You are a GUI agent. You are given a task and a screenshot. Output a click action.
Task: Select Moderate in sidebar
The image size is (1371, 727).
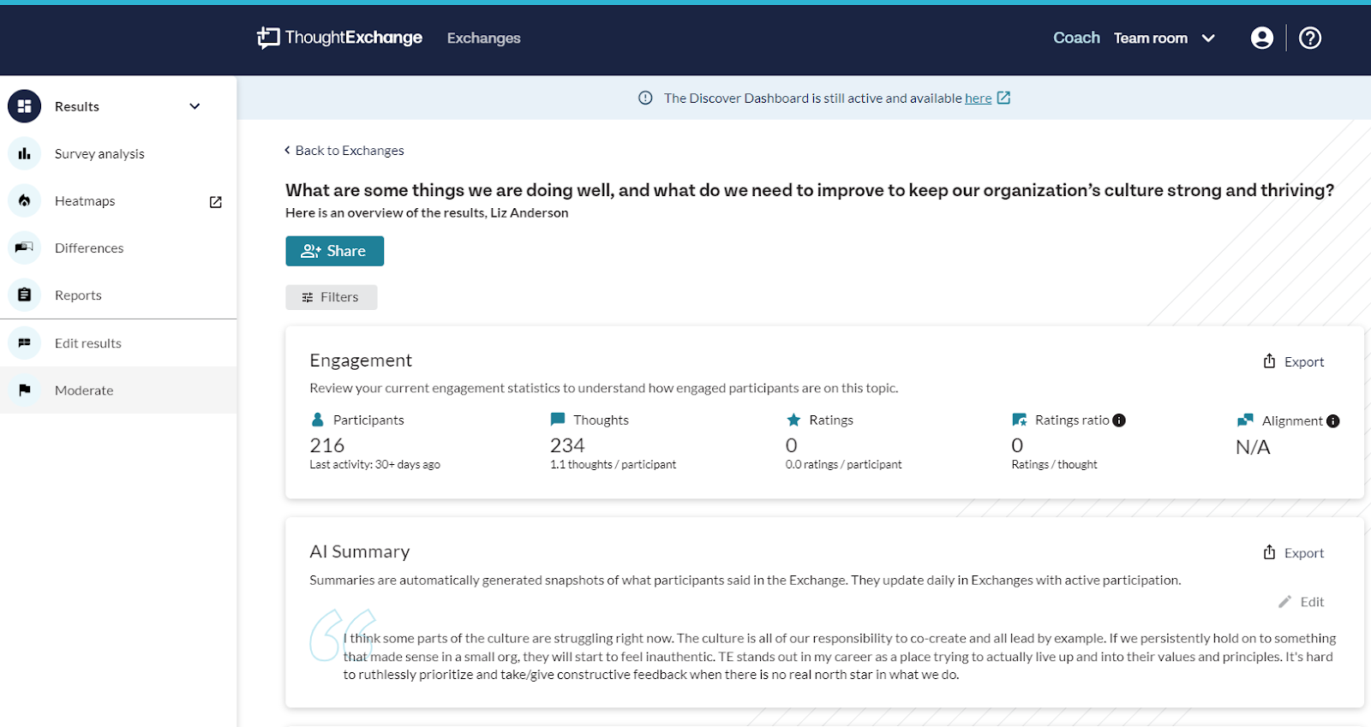118,390
